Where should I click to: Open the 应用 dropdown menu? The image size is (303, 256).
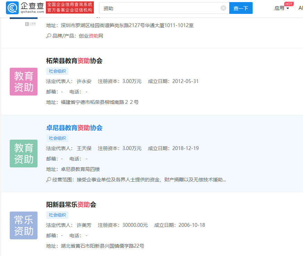tap(281, 8)
